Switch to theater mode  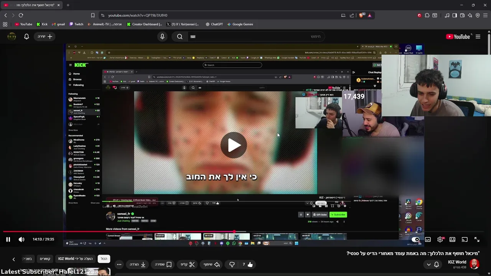pos(452,240)
